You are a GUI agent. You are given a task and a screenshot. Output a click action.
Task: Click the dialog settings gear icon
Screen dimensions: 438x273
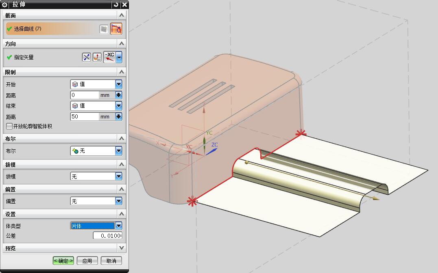pos(5,4)
